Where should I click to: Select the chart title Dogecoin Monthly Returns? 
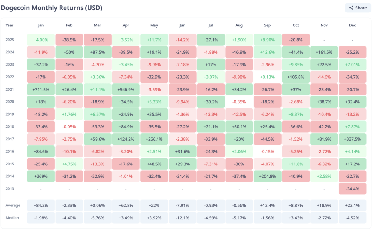tap(53, 7)
